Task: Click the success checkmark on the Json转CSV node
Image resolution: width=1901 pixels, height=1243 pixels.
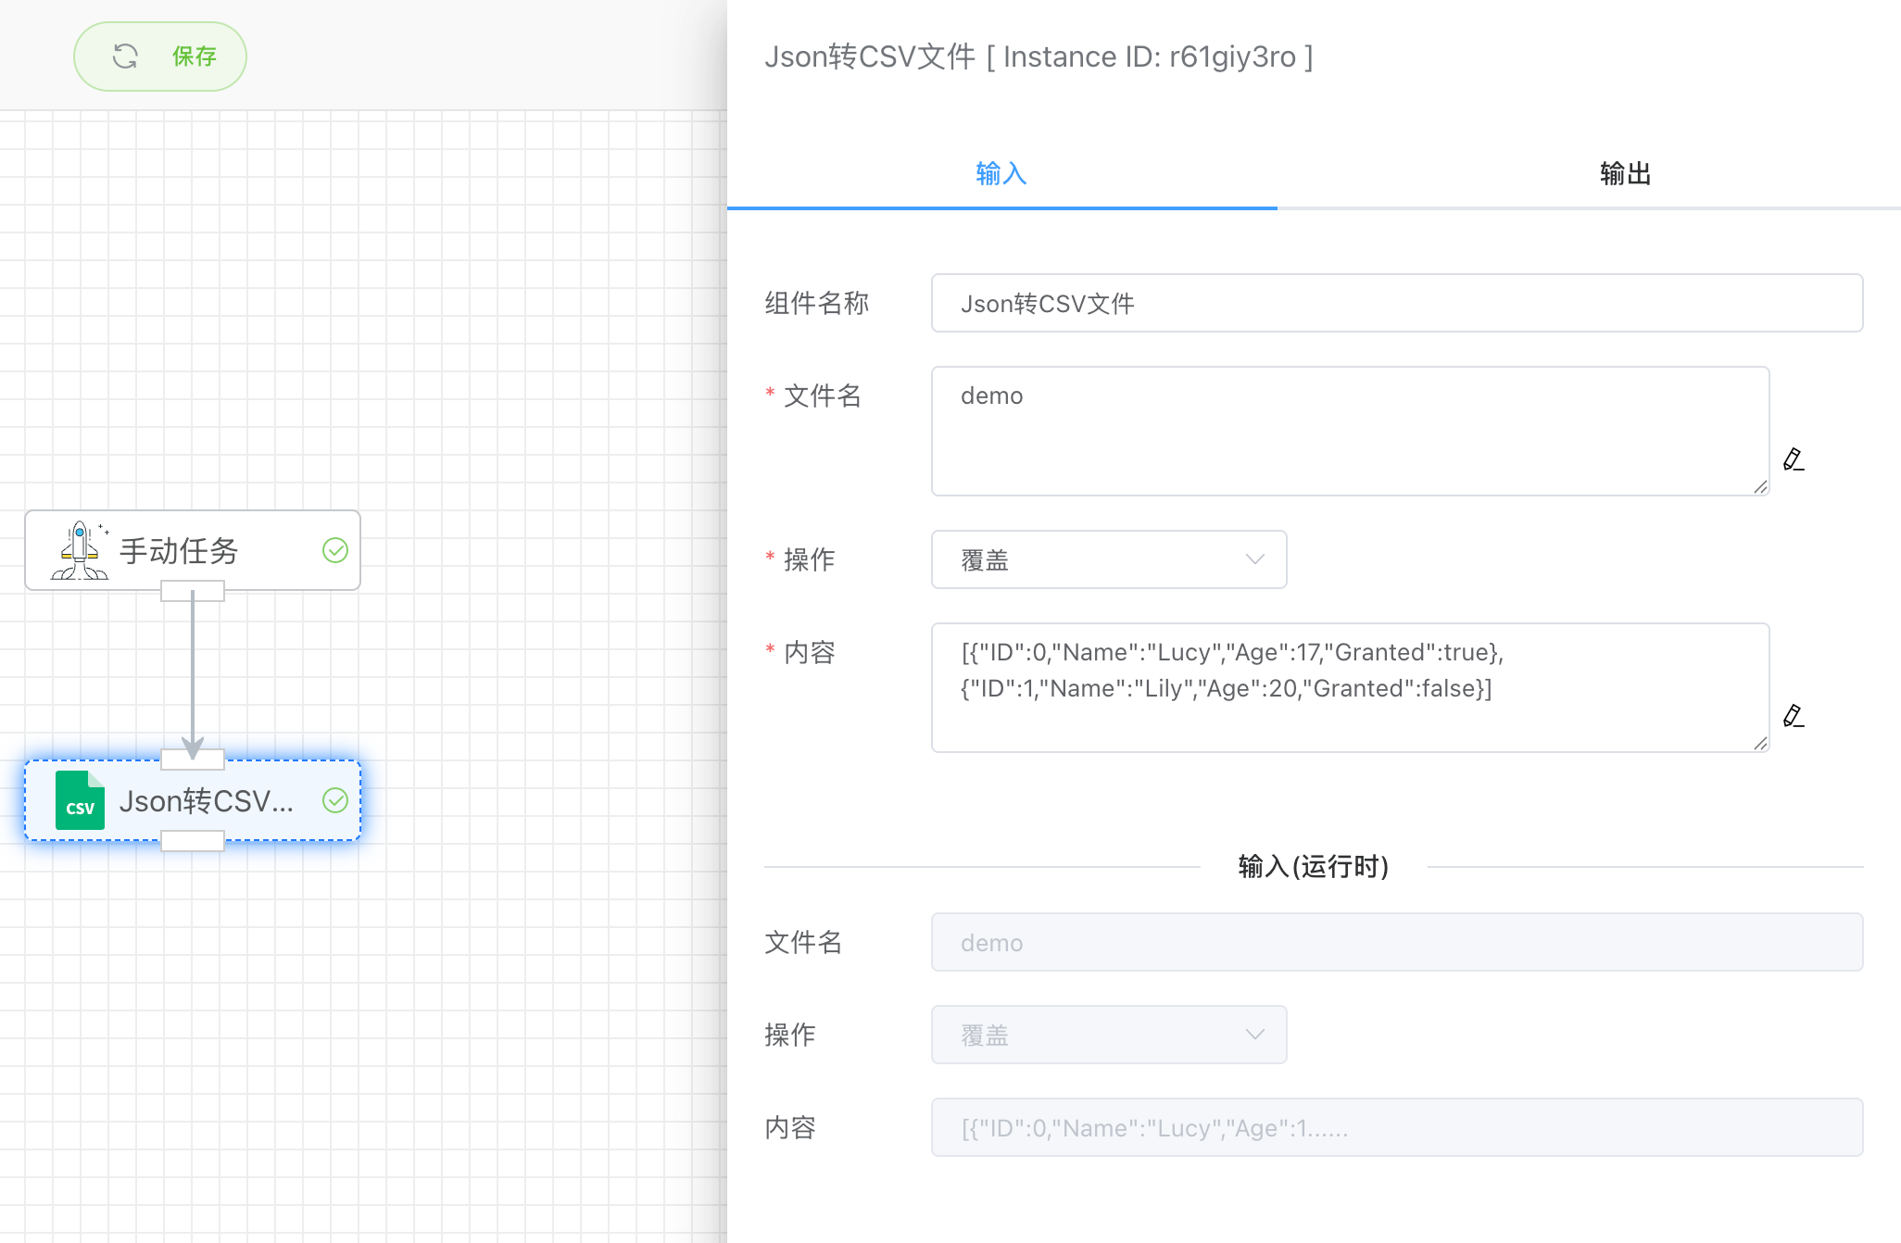Action: [x=335, y=799]
